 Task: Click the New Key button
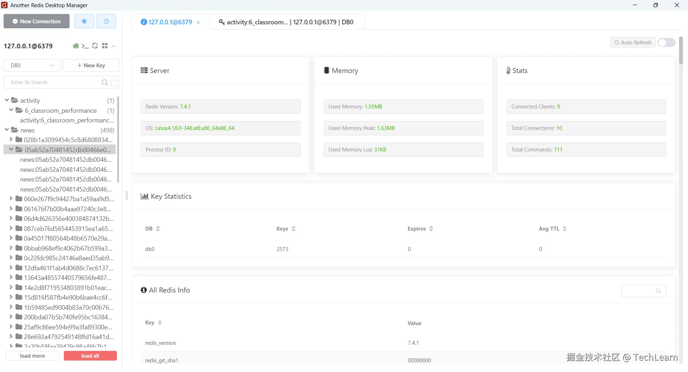click(x=91, y=66)
